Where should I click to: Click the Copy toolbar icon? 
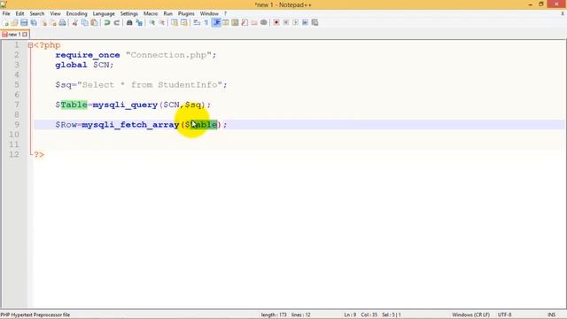point(85,23)
